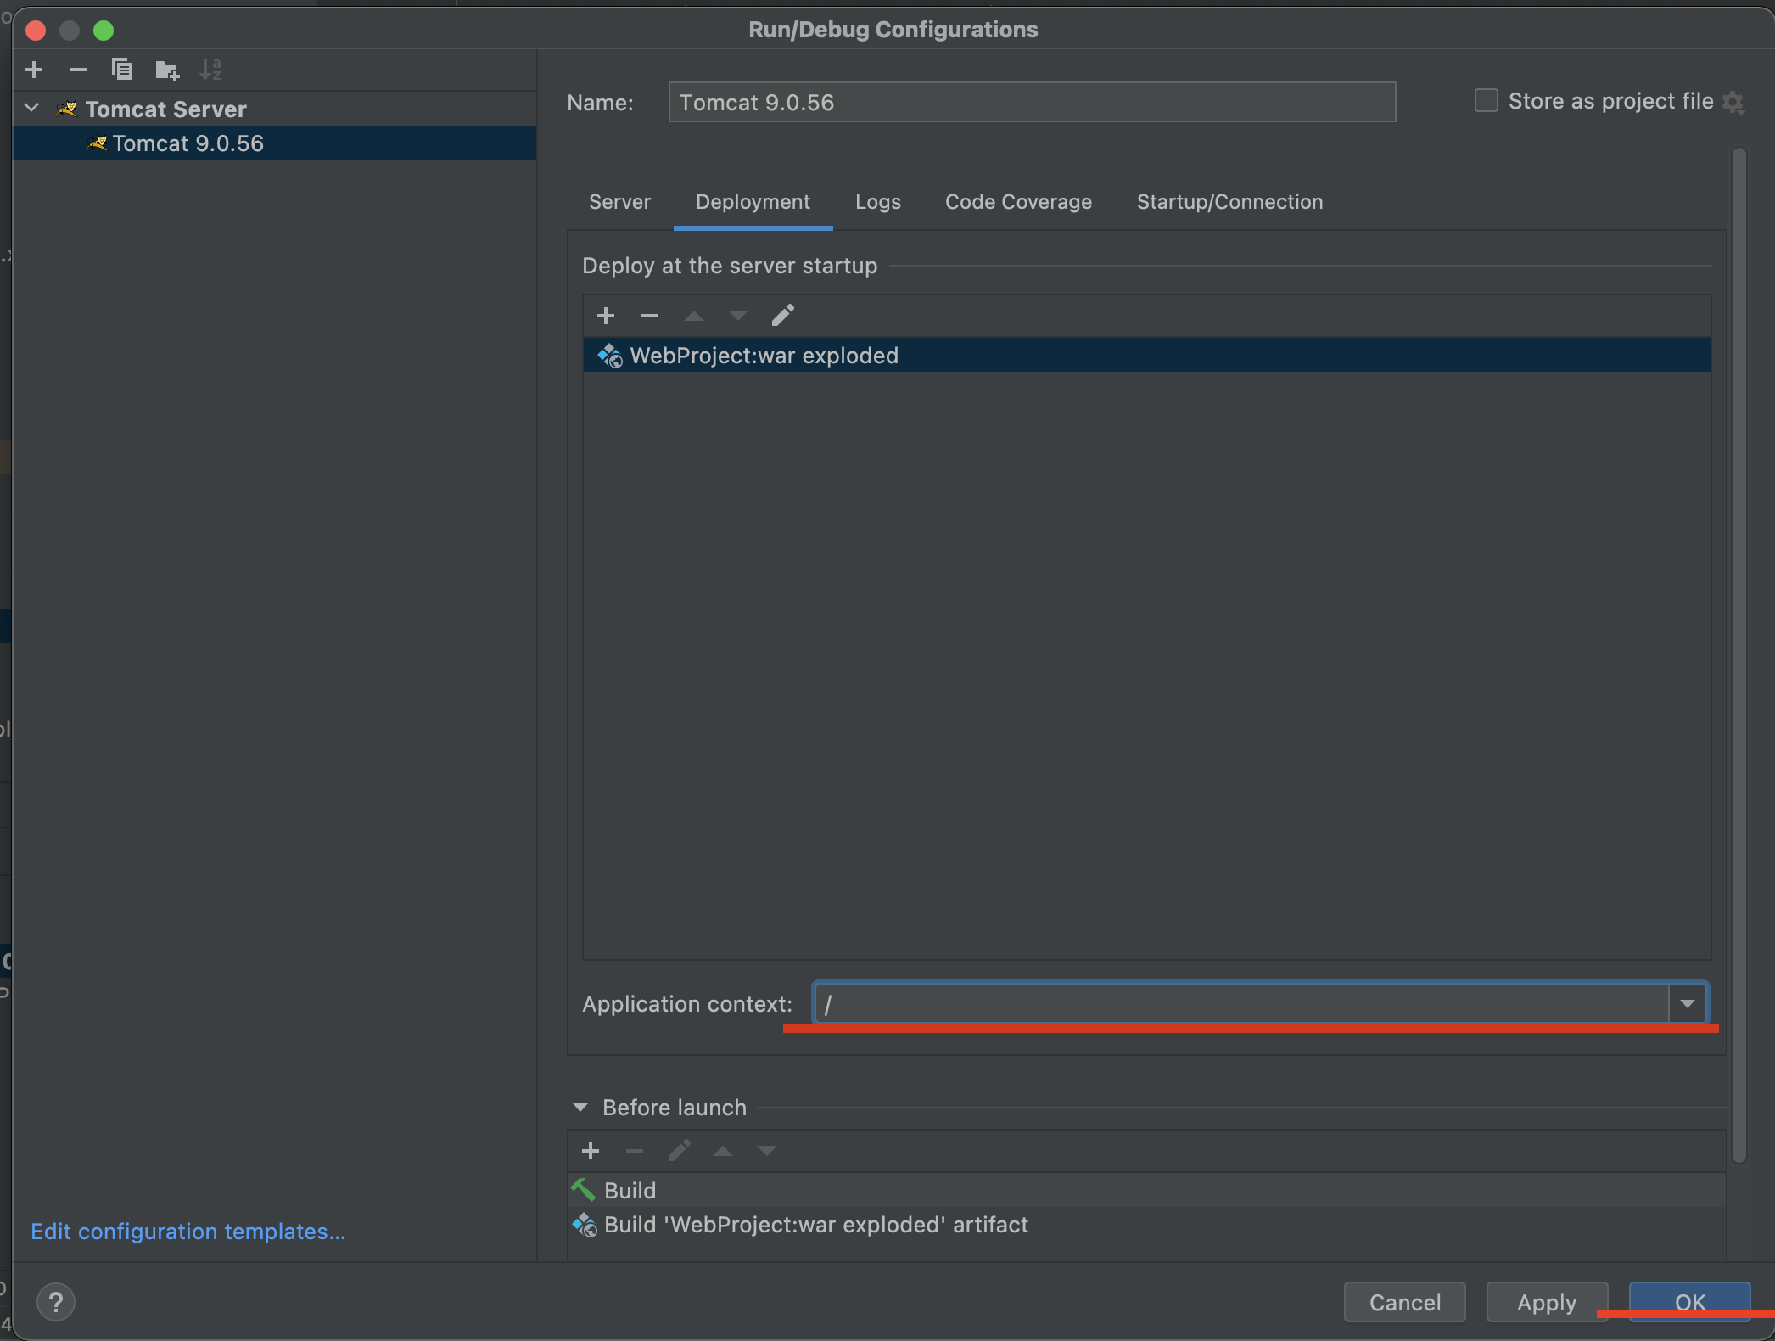This screenshot has width=1775, height=1341.
Task: Click into the Name text field
Action: 1031,103
